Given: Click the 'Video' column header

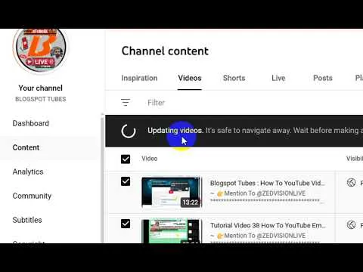Looking at the screenshot, I should [x=150, y=159].
